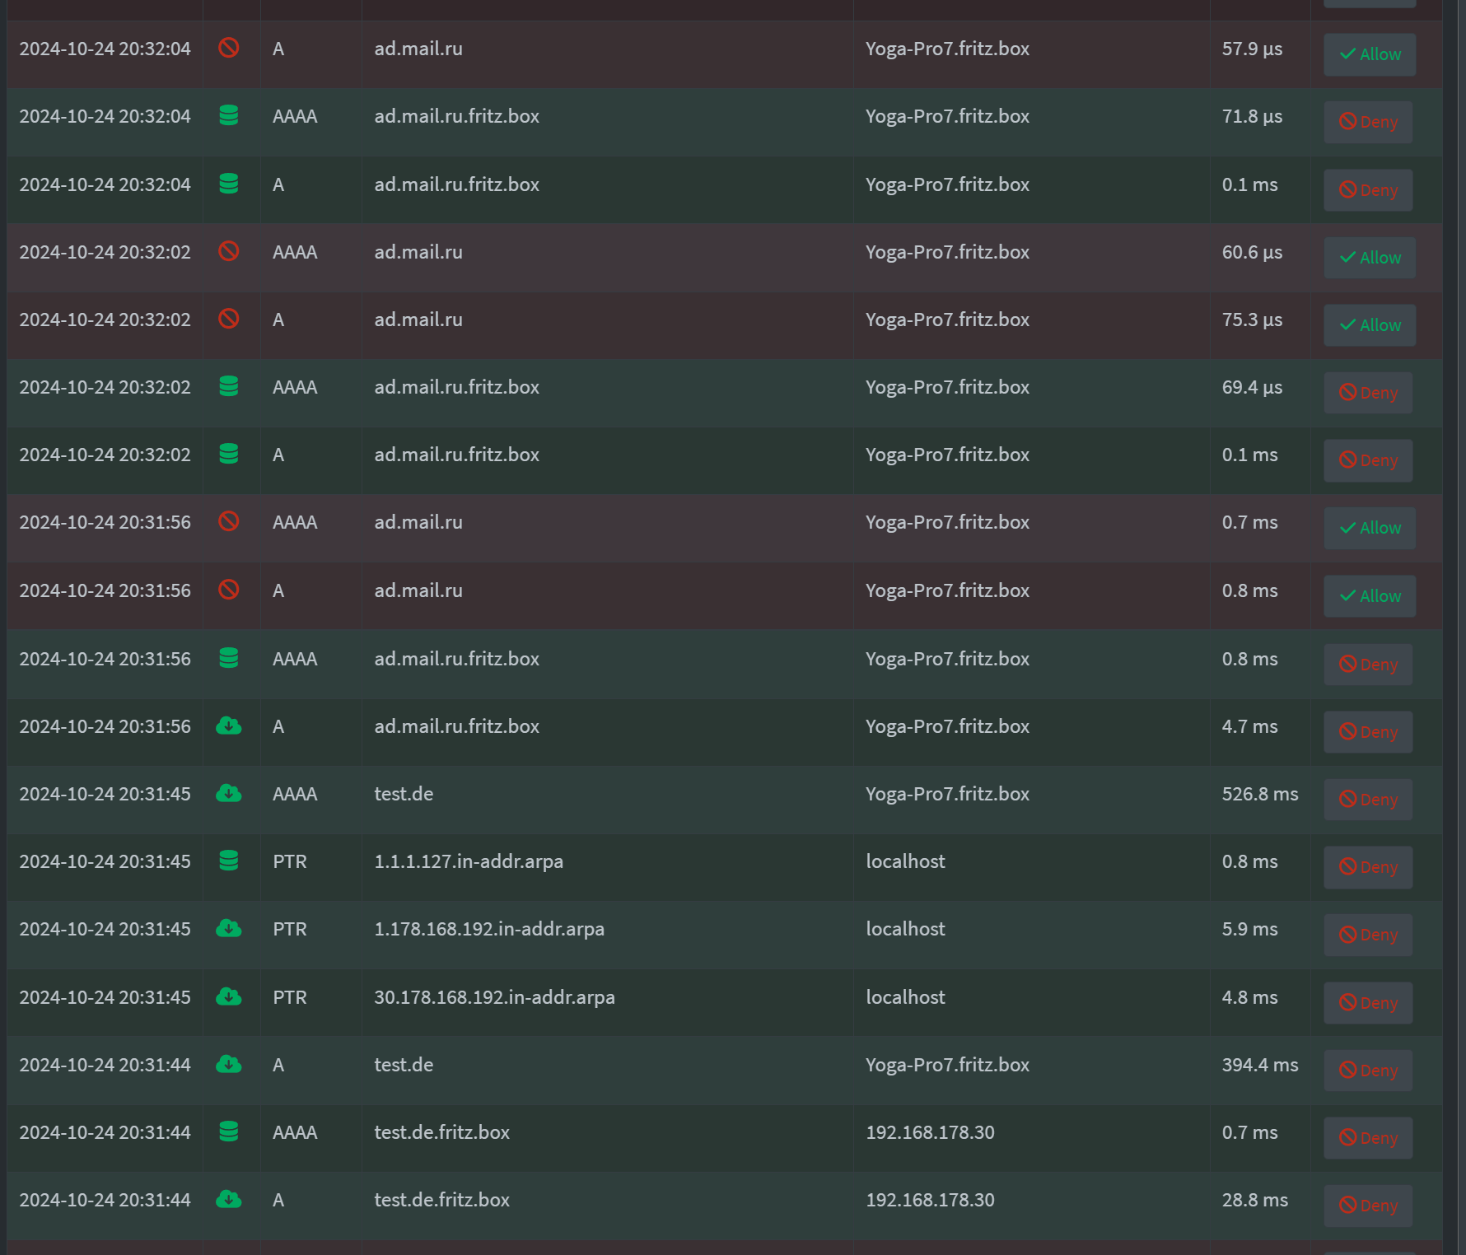Click response time 526.8 ms
Screen dimensions: 1466x1255
click(x=1260, y=794)
